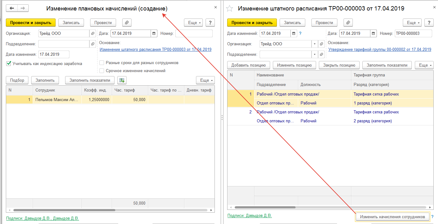Click the Закрыть позицию button

[339, 65]
